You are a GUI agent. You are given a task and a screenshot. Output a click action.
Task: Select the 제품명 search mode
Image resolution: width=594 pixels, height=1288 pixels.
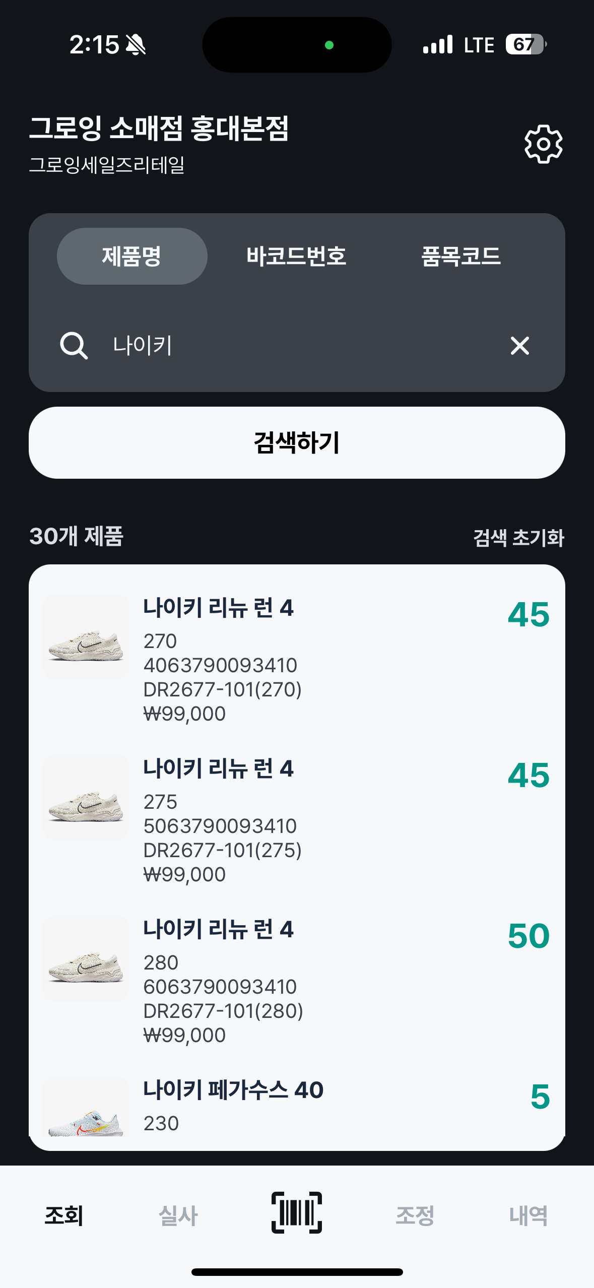click(132, 256)
